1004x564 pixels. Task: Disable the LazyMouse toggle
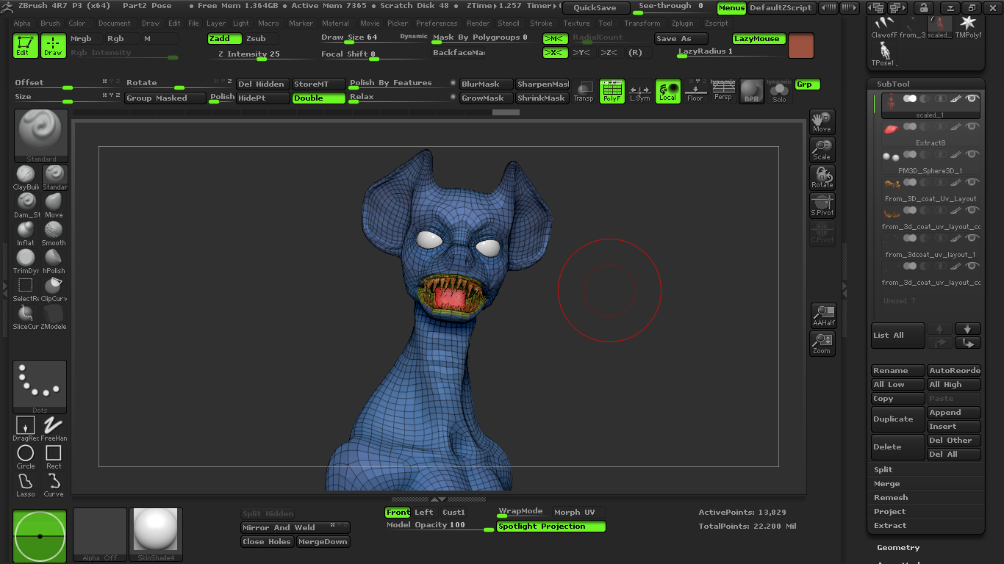[759, 38]
